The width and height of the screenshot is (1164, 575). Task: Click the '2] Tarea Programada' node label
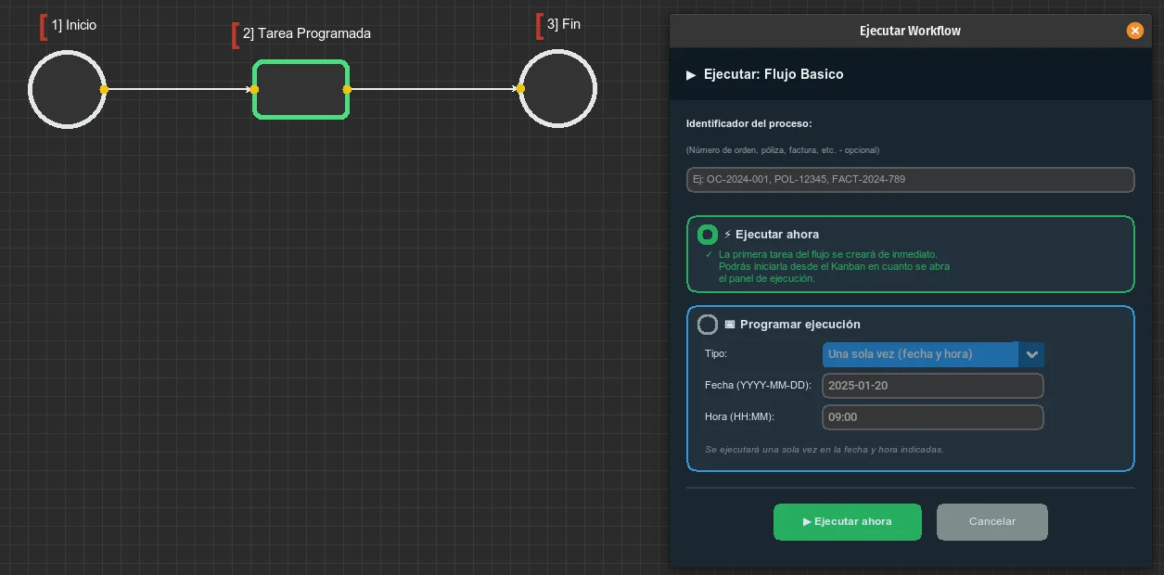(306, 33)
